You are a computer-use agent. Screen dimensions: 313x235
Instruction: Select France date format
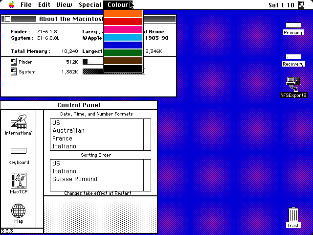tap(97, 138)
